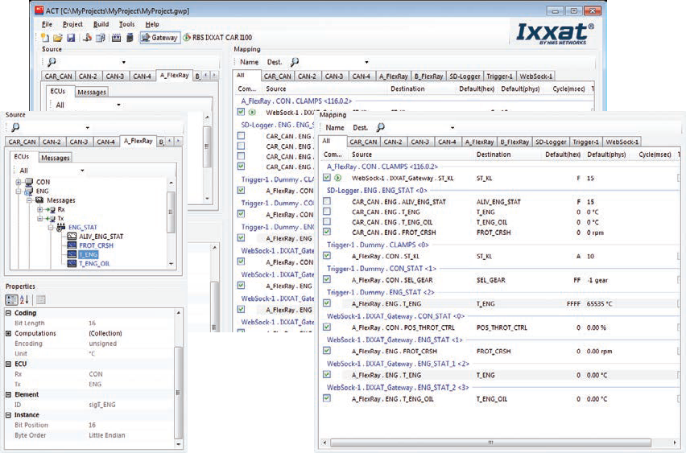Click the fourth toolbar icon beside Save
Viewport: 686px width, 453px height.
click(x=87, y=38)
